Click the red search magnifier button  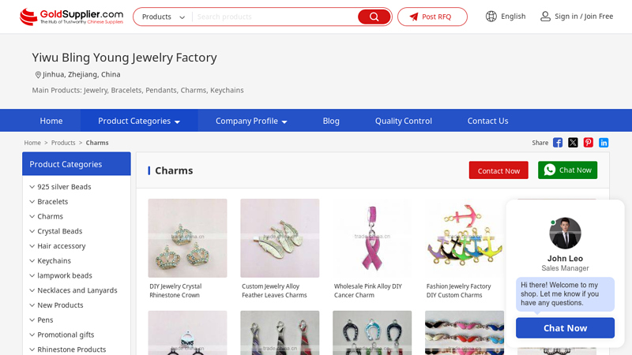(374, 17)
